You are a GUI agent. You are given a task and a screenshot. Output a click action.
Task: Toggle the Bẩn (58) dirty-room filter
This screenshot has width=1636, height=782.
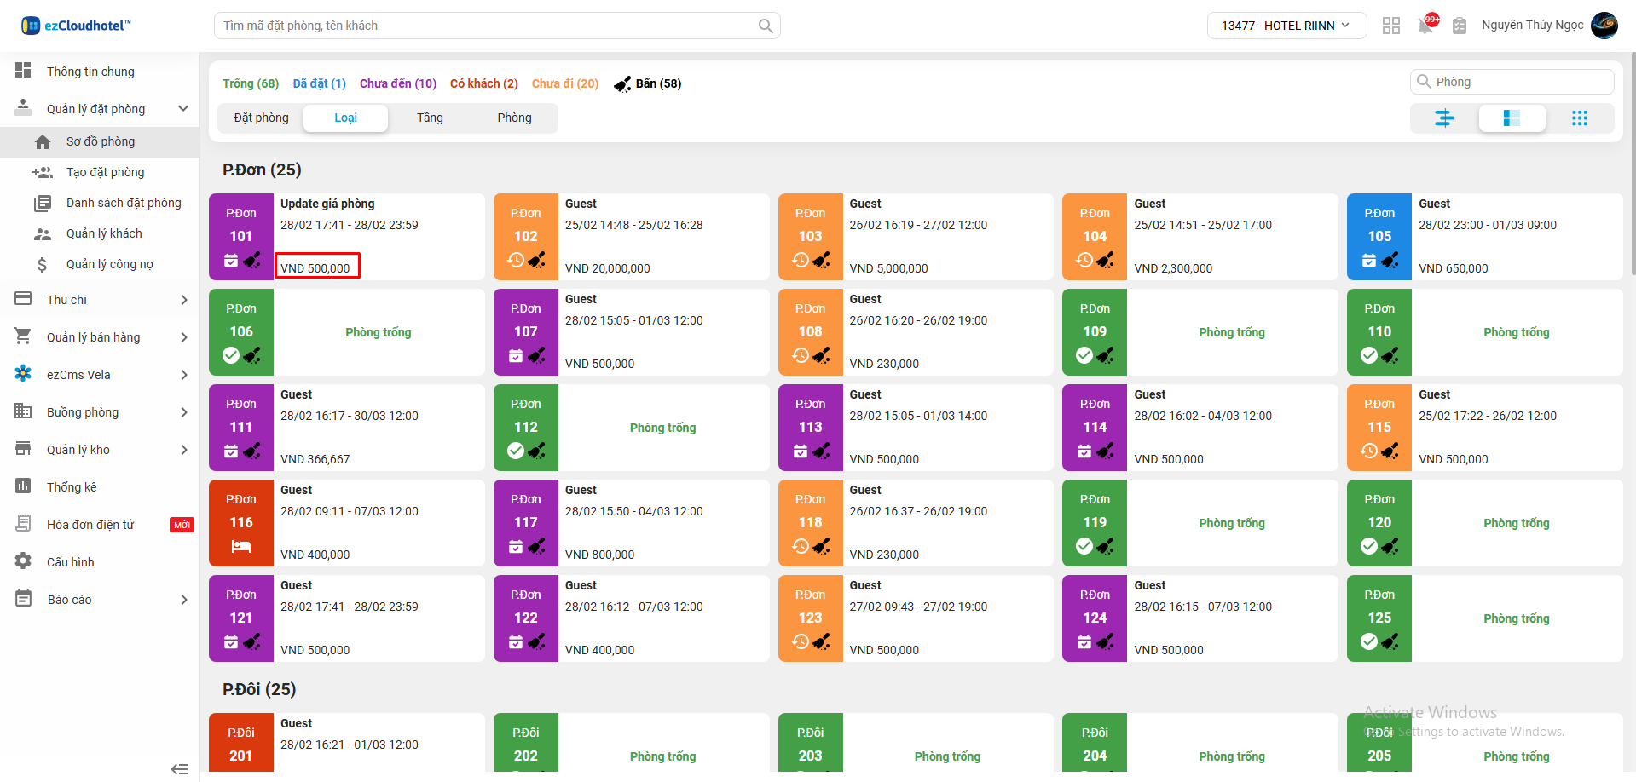[648, 83]
